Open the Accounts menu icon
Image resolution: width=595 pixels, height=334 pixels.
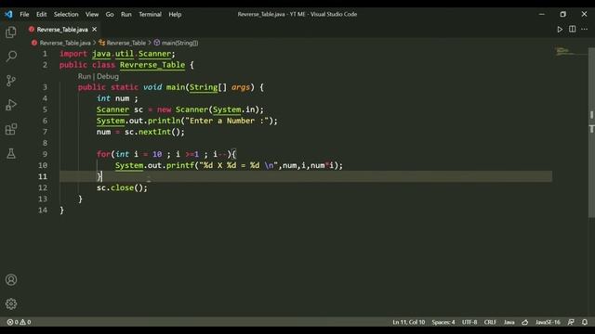(x=11, y=279)
